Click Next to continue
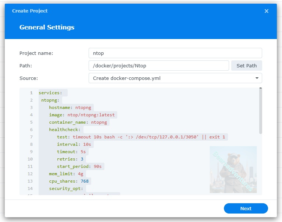 click(x=246, y=208)
